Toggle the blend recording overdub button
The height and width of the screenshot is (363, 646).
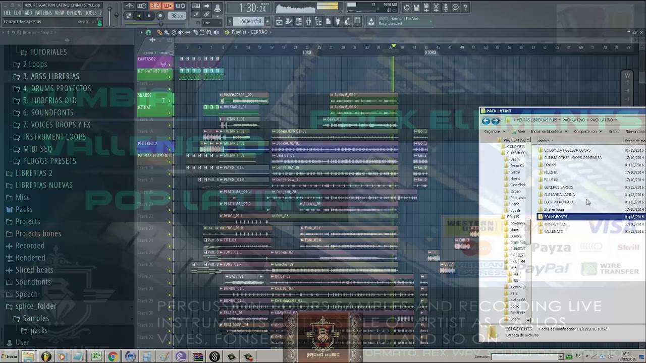pyautogui.click(x=168, y=6)
